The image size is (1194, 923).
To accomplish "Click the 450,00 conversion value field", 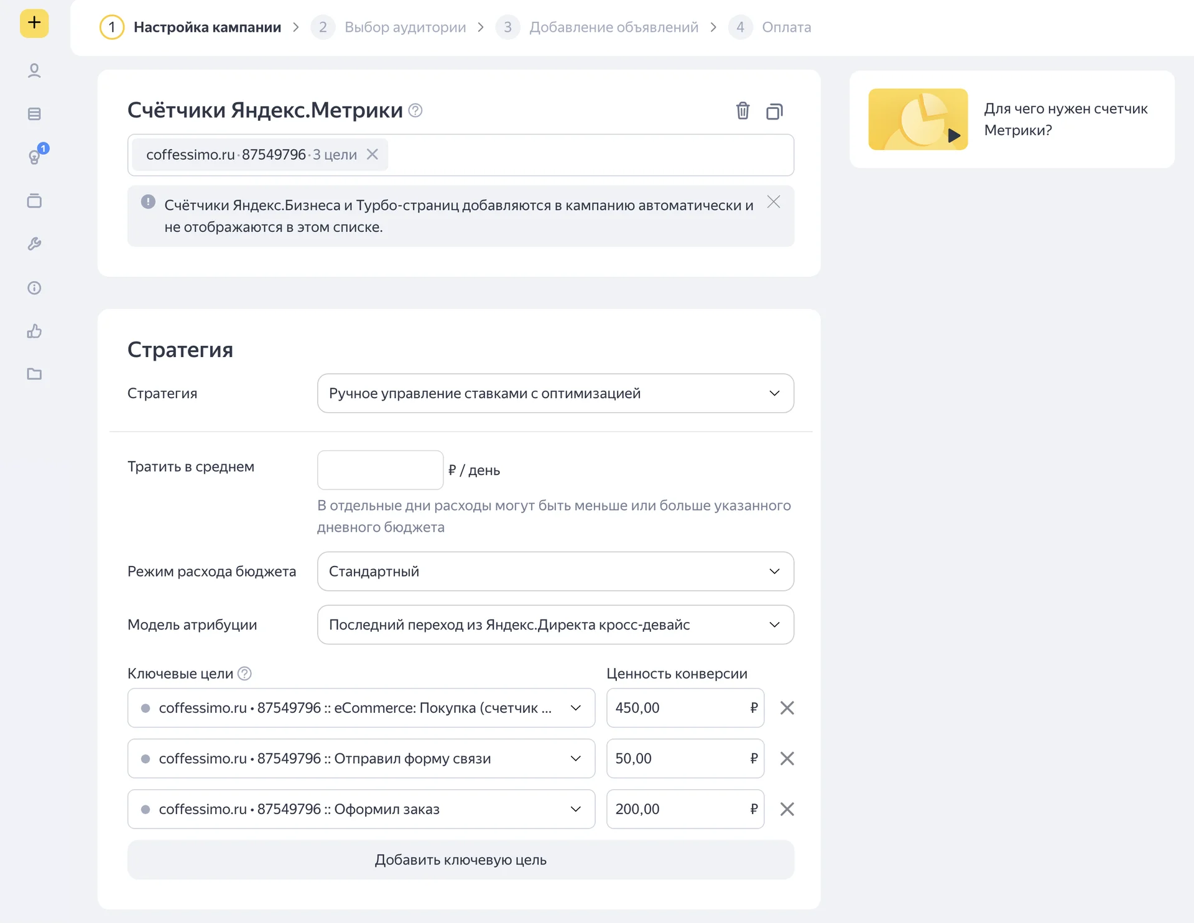I will pos(685,708).
